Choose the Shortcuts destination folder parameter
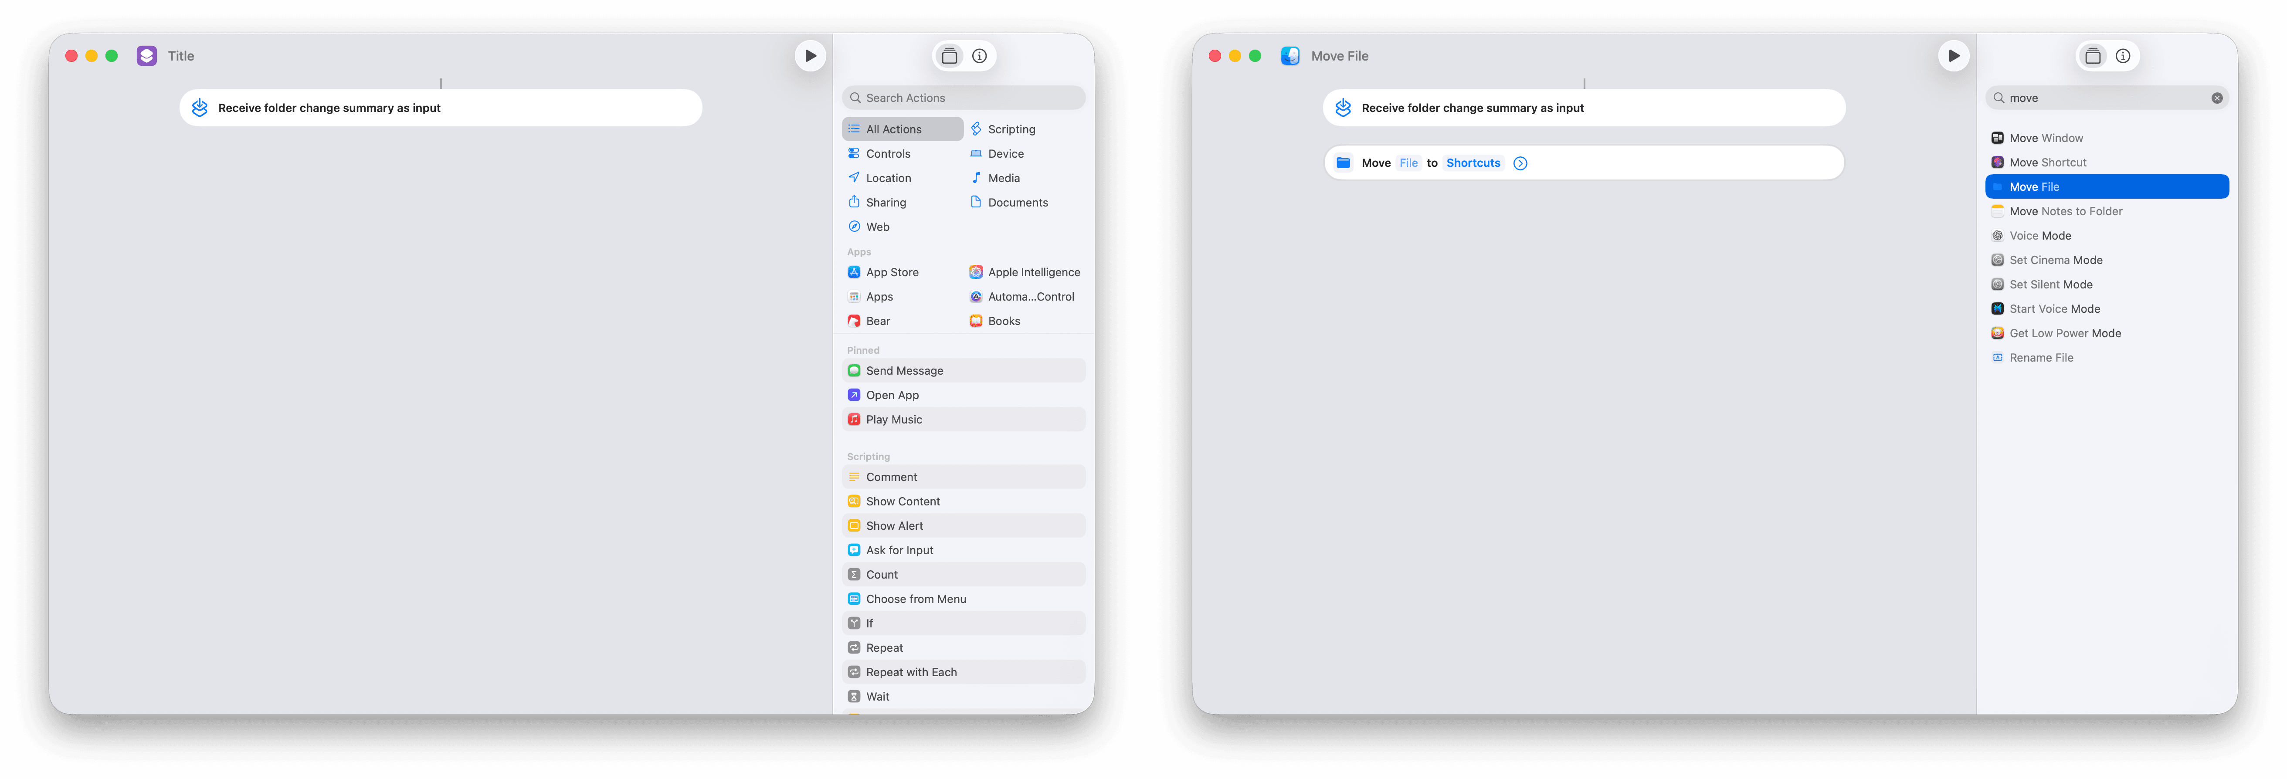This screenshot has width=2287, height=779. coord(1473,163)
